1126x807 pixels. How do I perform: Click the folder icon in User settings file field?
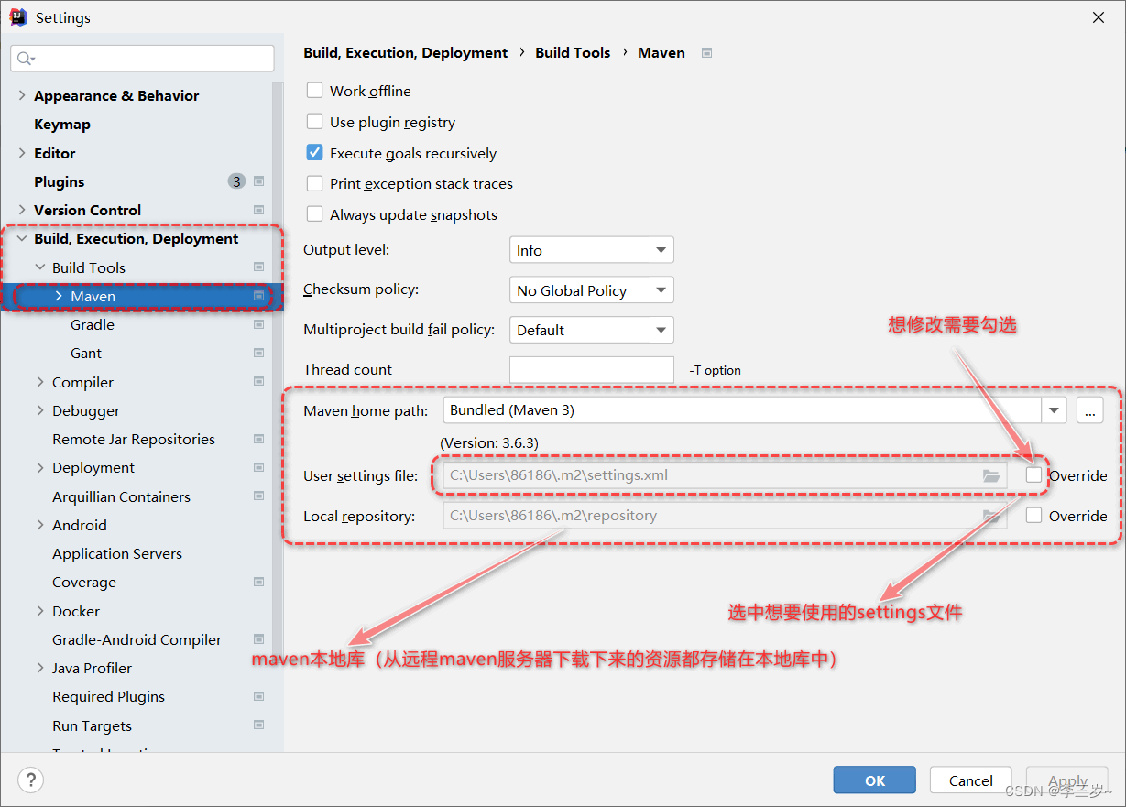click(x=990, y=475)
